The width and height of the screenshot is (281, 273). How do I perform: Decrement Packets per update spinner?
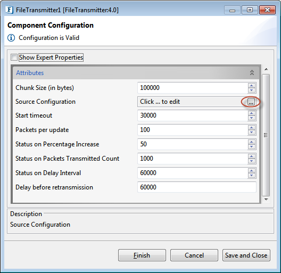(x=251, y=132)
